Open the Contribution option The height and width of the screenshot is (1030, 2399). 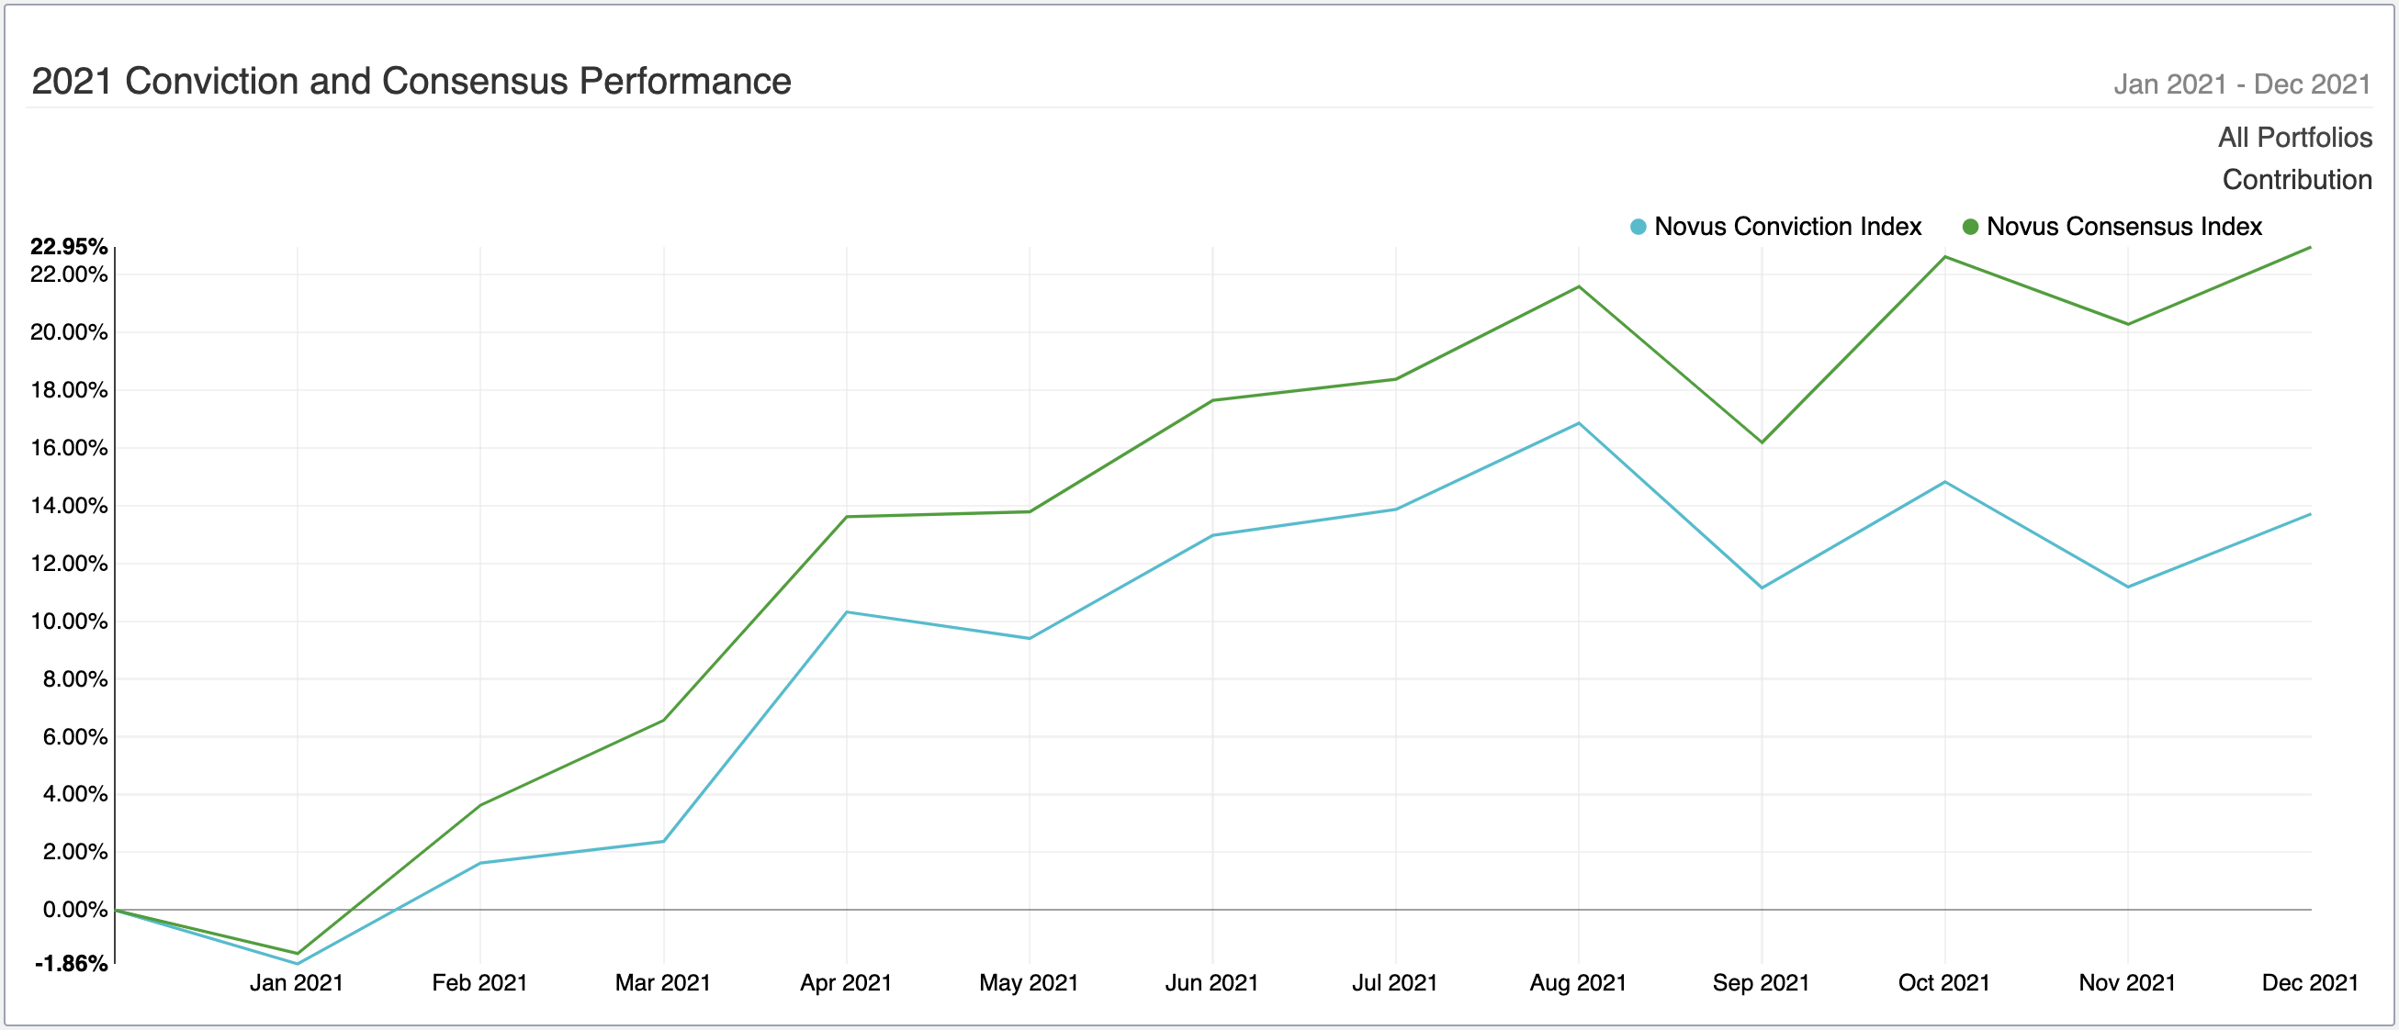coord(2295,180)
